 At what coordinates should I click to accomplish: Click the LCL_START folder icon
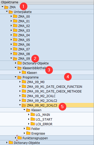click(33, 119)
